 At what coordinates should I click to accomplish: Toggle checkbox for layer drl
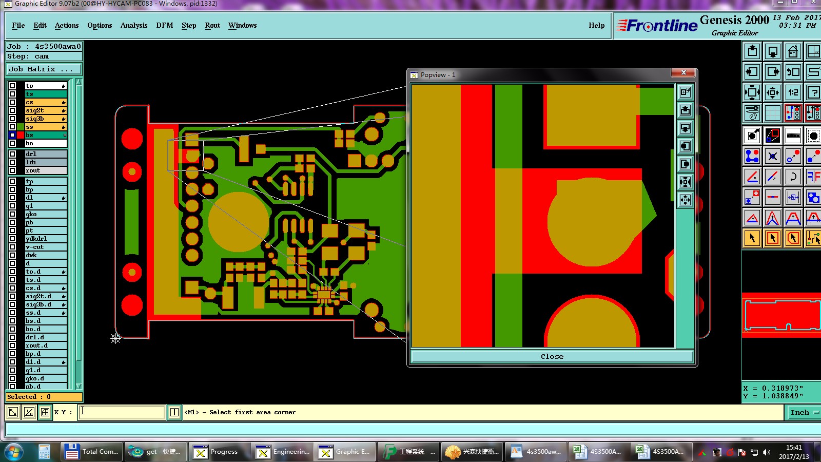pos(12,154)
